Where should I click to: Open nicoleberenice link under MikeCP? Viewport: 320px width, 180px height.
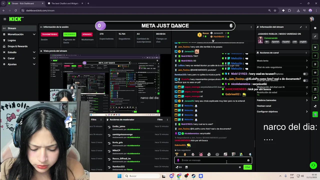coord(133,153)
